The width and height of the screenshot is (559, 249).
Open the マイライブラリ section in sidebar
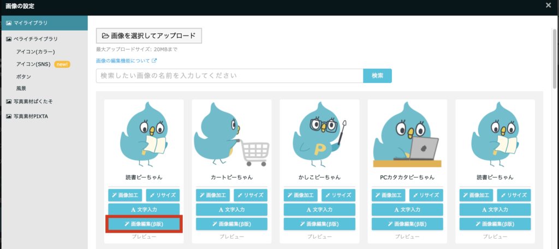pyautogui.click(x=31, y=23)
